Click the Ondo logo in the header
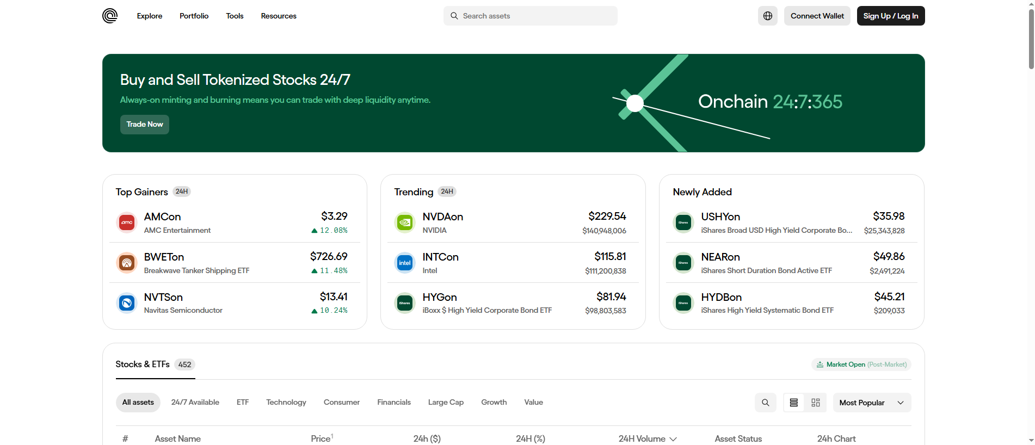1035x445 pixels. coord(110,16)
